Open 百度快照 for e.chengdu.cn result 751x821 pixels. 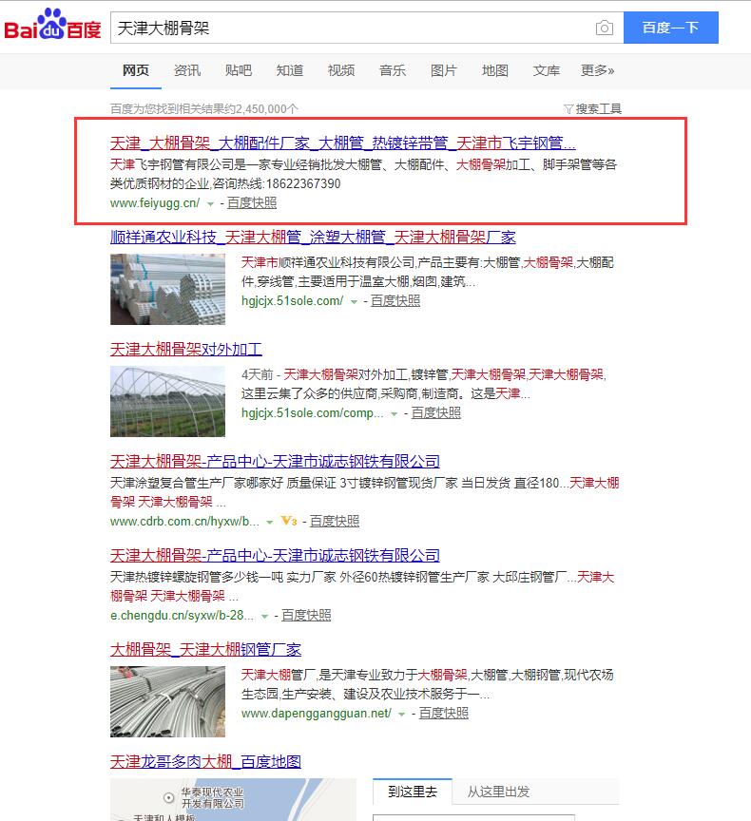click(x=306, y=615)
